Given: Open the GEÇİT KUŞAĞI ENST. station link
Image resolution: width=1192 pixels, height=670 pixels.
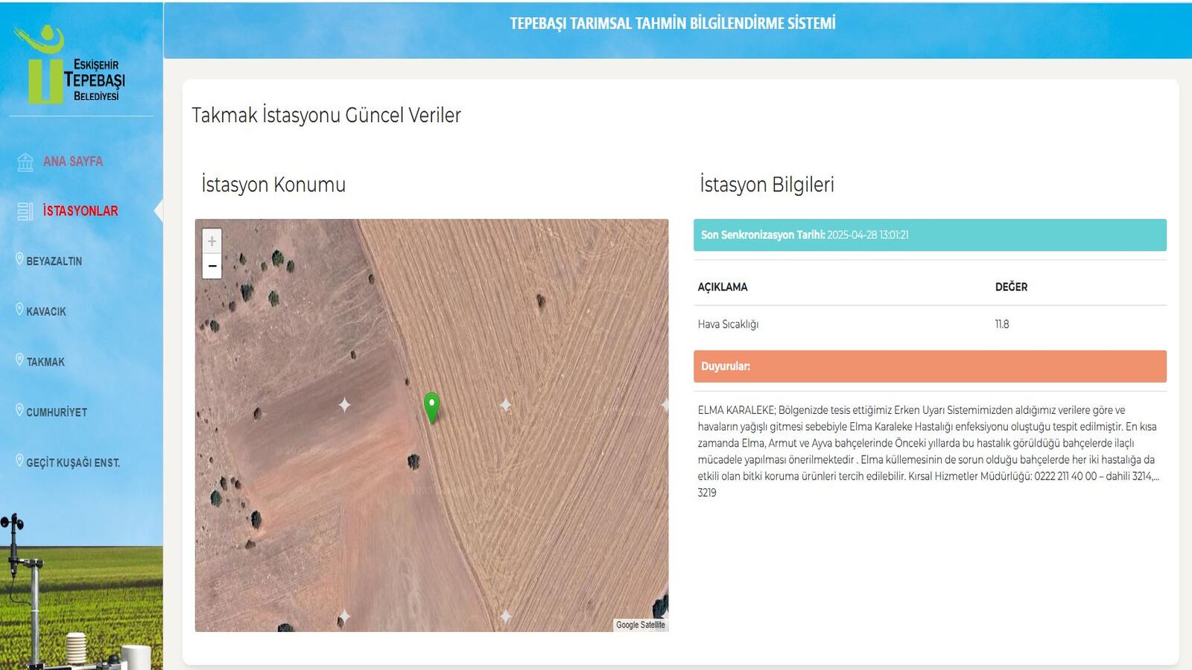Looking at the screenshot, I should [x=73, y=462].
